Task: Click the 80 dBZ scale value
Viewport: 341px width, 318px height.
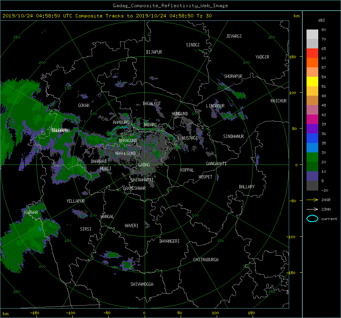Action: coord(324,30)
